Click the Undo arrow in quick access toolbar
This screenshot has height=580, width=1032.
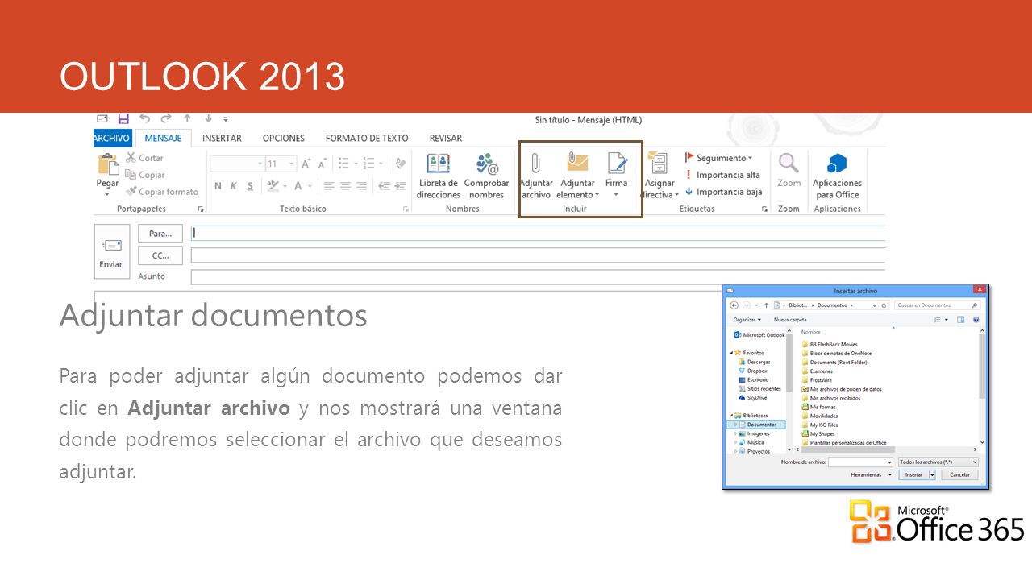tap(145, 118)
